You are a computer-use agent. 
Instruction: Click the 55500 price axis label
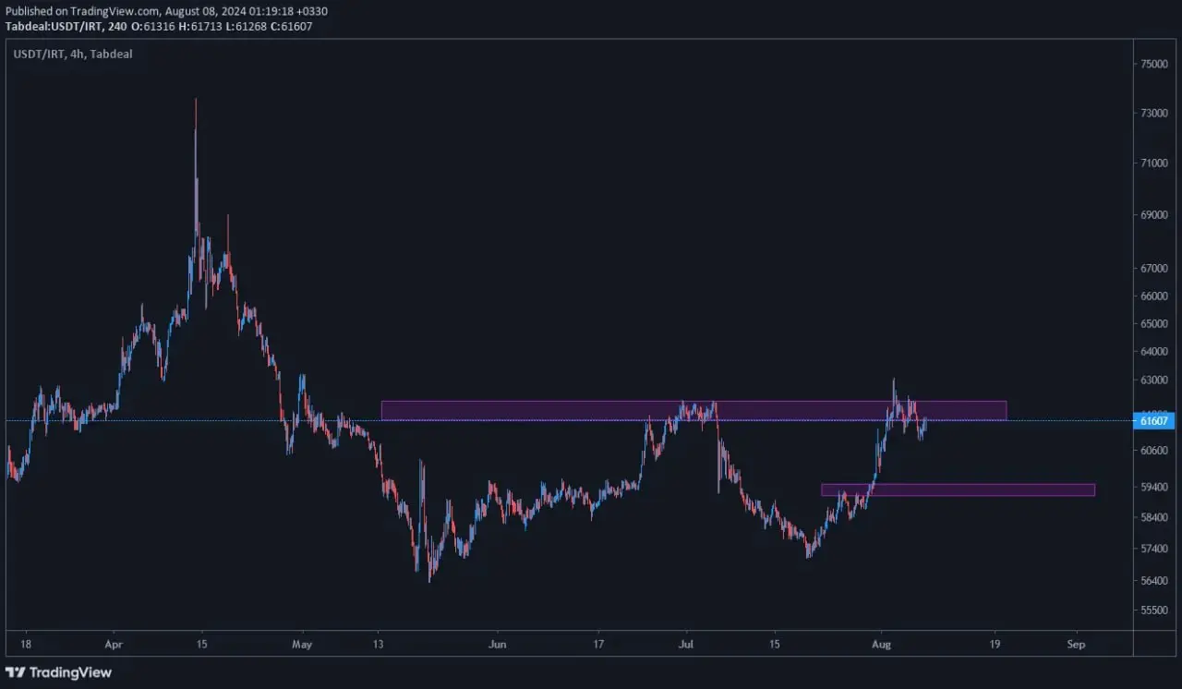pos(1155,610)
